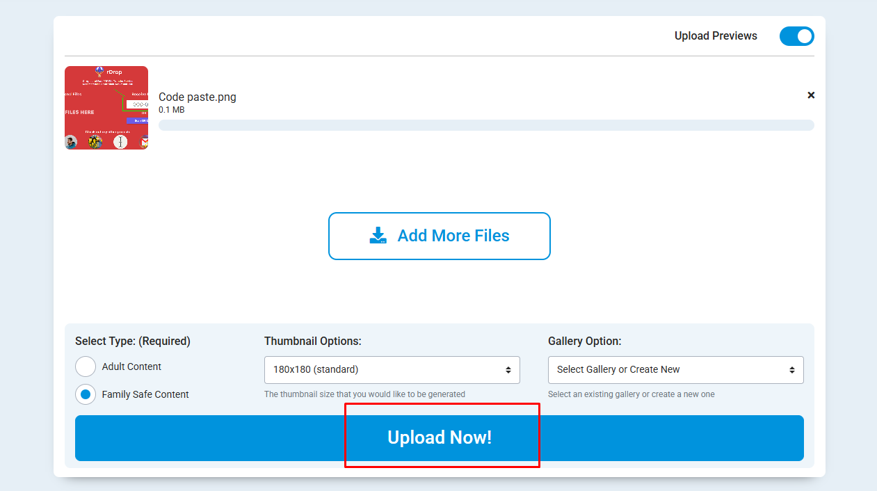877x491 pixels.
Task: Open the Select Gallery or Create New dropdown
Action: 676,370
